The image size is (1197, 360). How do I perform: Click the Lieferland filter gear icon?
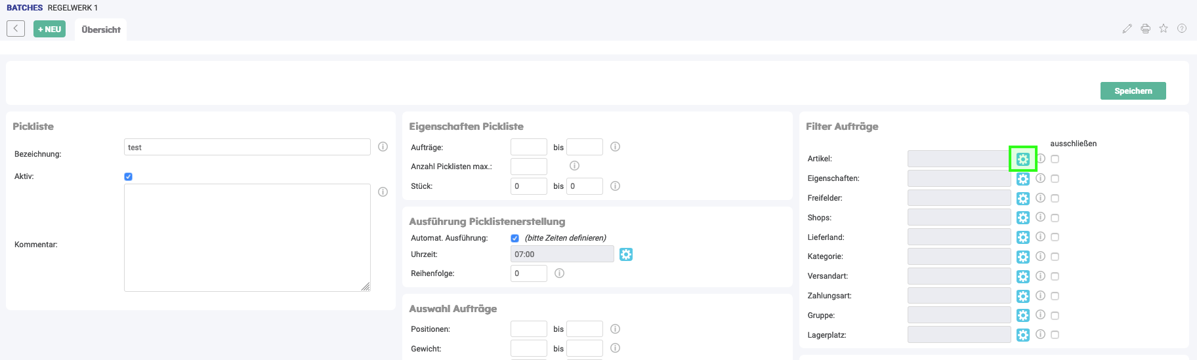(1022, 237)
